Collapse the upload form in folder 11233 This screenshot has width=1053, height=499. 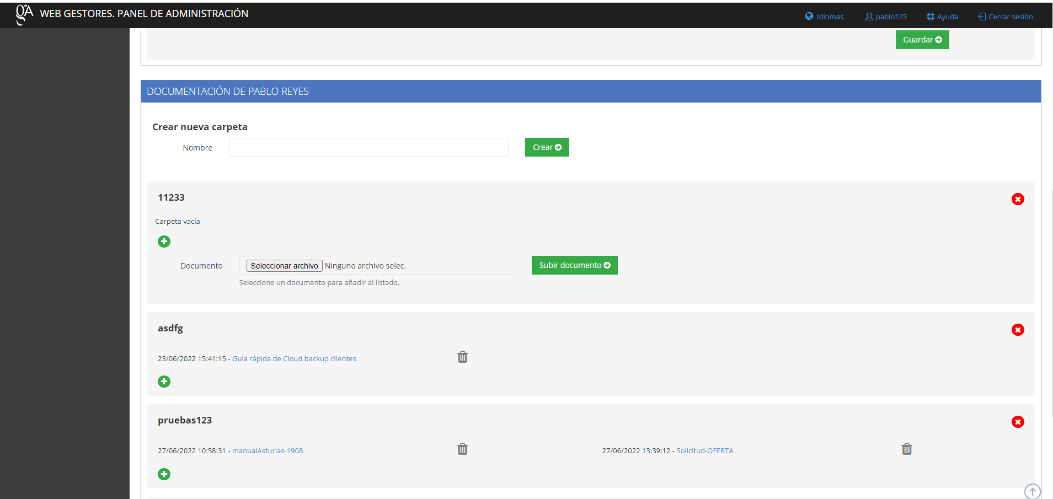164,242
